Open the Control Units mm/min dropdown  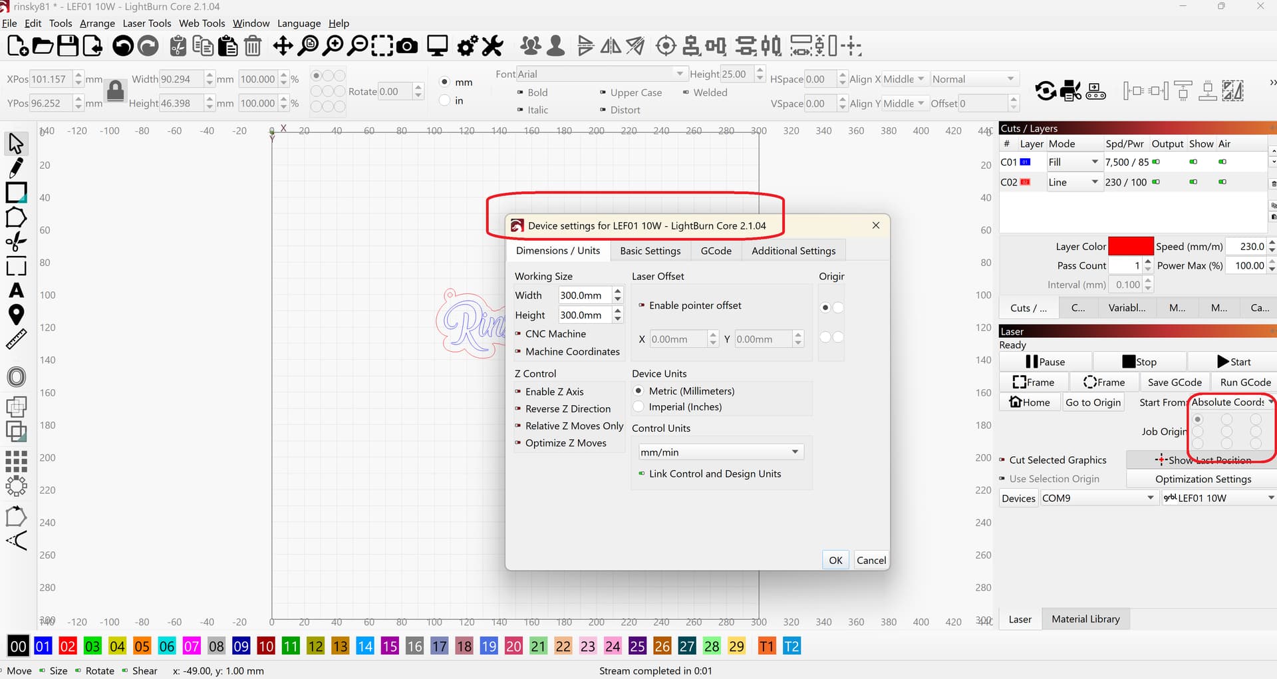click(x=720, y=452)
